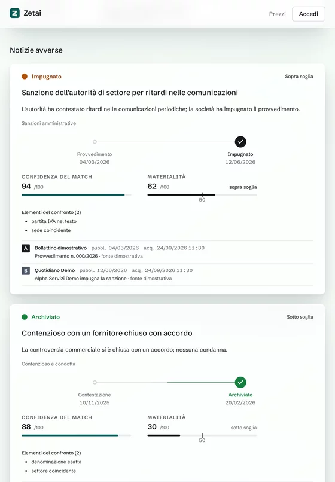Image resolution: width=335 pixels, height=482 pixels.
Task: Open Bollettino dimostrativo source entry
Action: point(167,252)
